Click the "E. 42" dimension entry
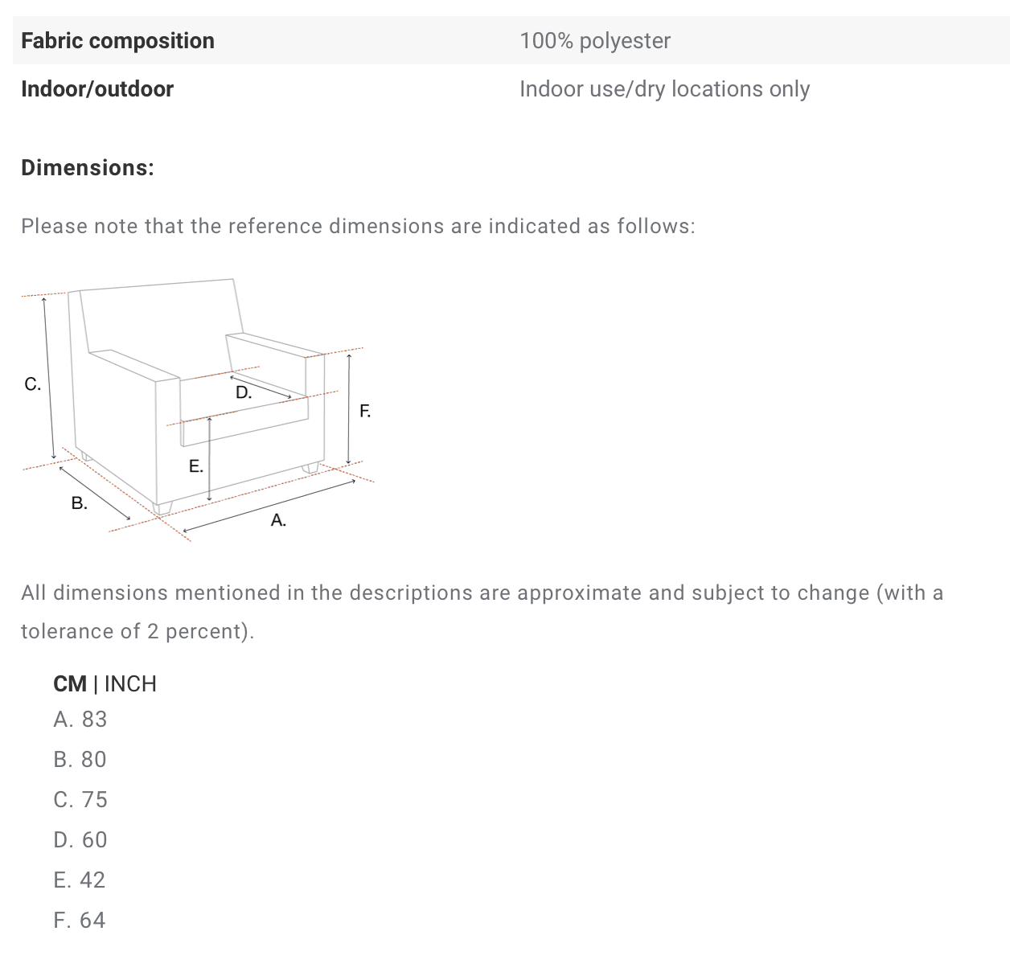 [x=80, y=880]
